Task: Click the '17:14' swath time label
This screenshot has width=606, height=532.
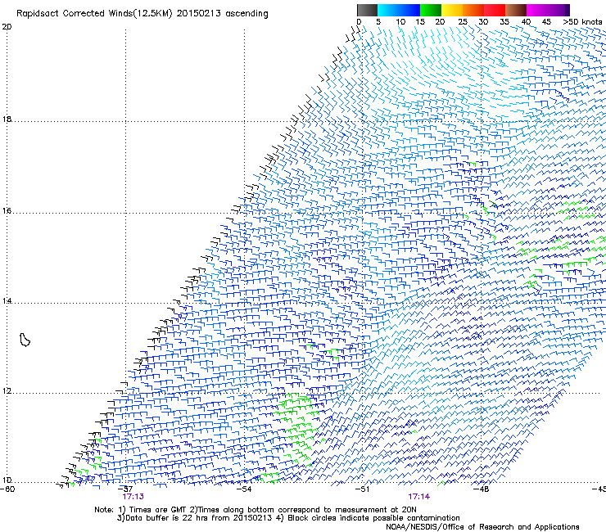Action: click(x=419, y=497)
